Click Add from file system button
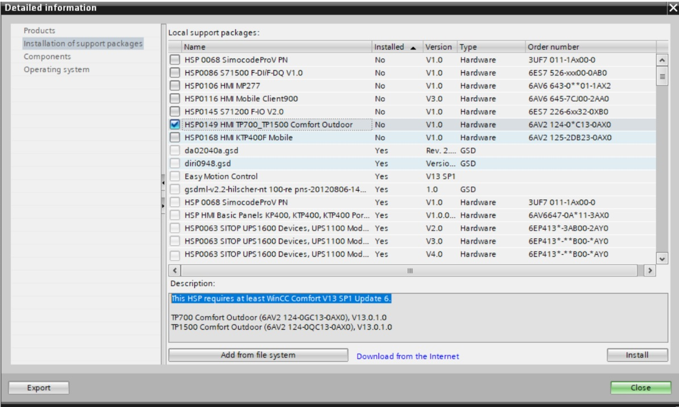Viewport: 679px width, 407px height. point(258,355)
